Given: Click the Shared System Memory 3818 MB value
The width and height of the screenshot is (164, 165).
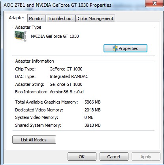Looking at the screenshot, I should point(92,125).
